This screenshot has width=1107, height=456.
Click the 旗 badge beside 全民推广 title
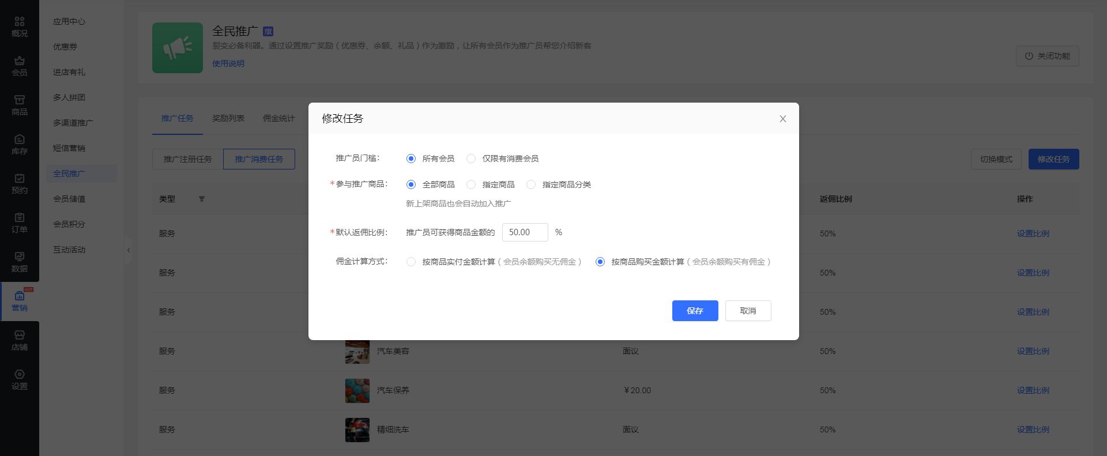(x=268, y=31)
